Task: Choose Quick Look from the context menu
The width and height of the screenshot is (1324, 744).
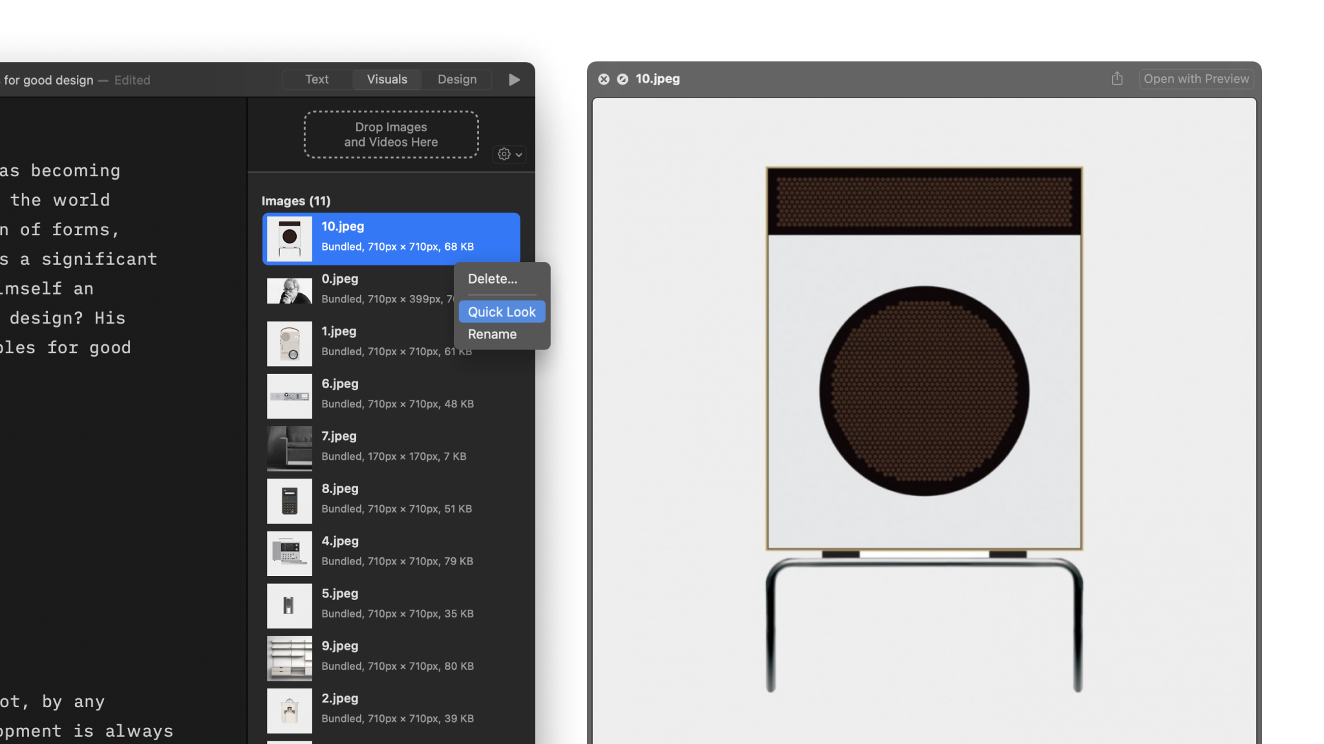Action: (x=502, y=312)
